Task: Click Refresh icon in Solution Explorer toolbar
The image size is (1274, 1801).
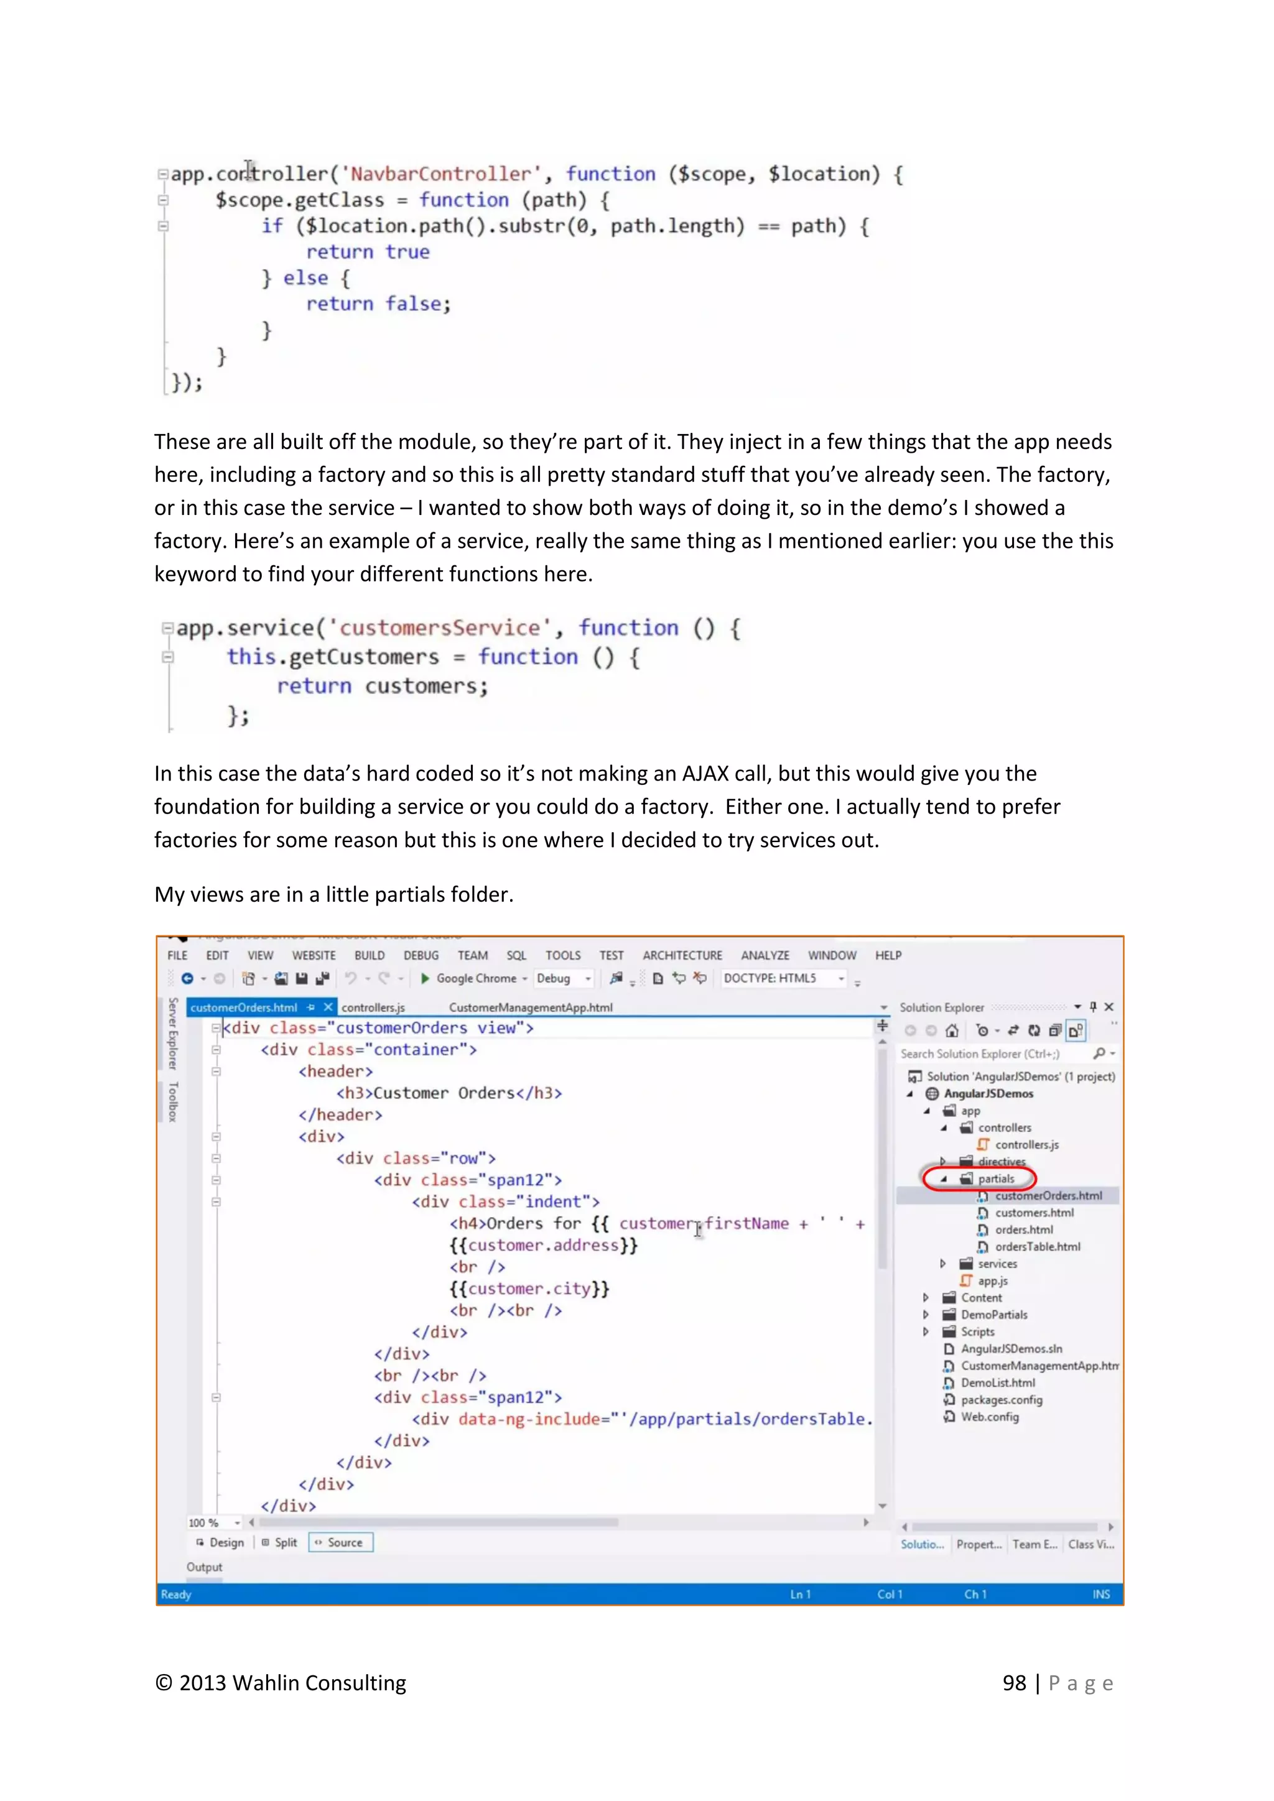Action: [1034, 1030]
